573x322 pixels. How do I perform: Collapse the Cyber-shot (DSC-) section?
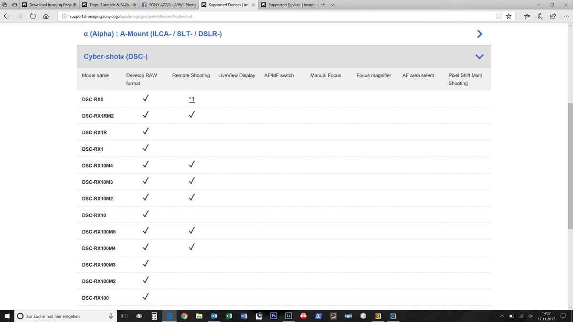pos(479,57)
